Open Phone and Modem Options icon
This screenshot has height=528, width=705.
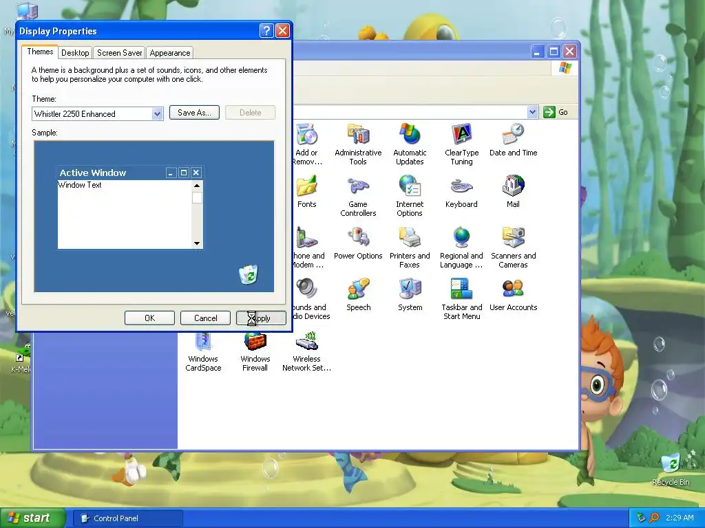[308, 238]
